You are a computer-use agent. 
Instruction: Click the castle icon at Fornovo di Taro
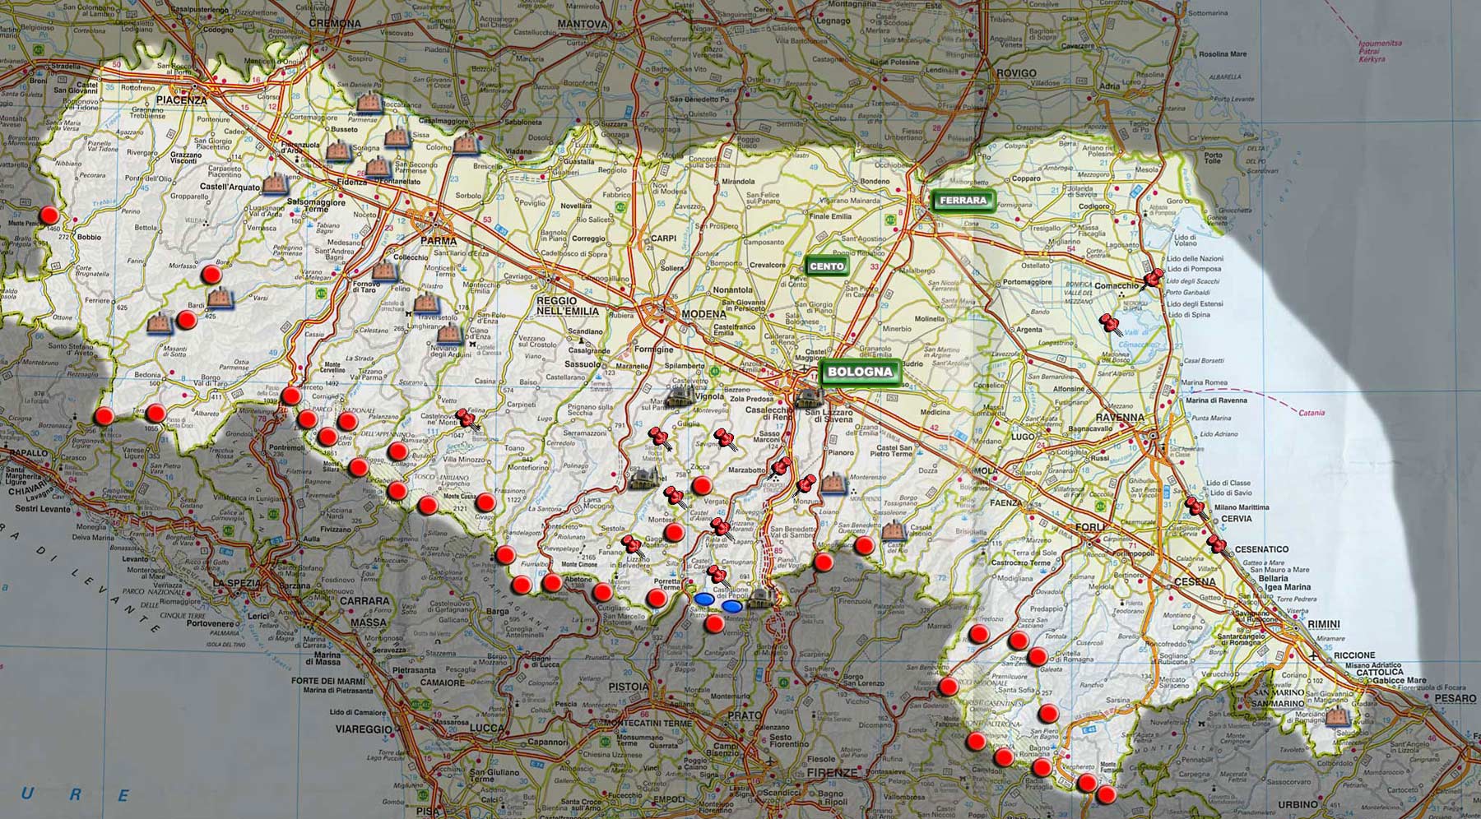click(384, 271)
